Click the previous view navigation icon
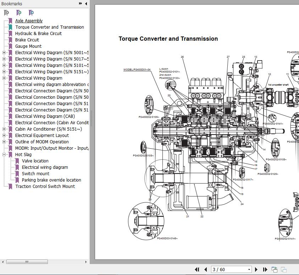299x275 pixels. point(275,269)
